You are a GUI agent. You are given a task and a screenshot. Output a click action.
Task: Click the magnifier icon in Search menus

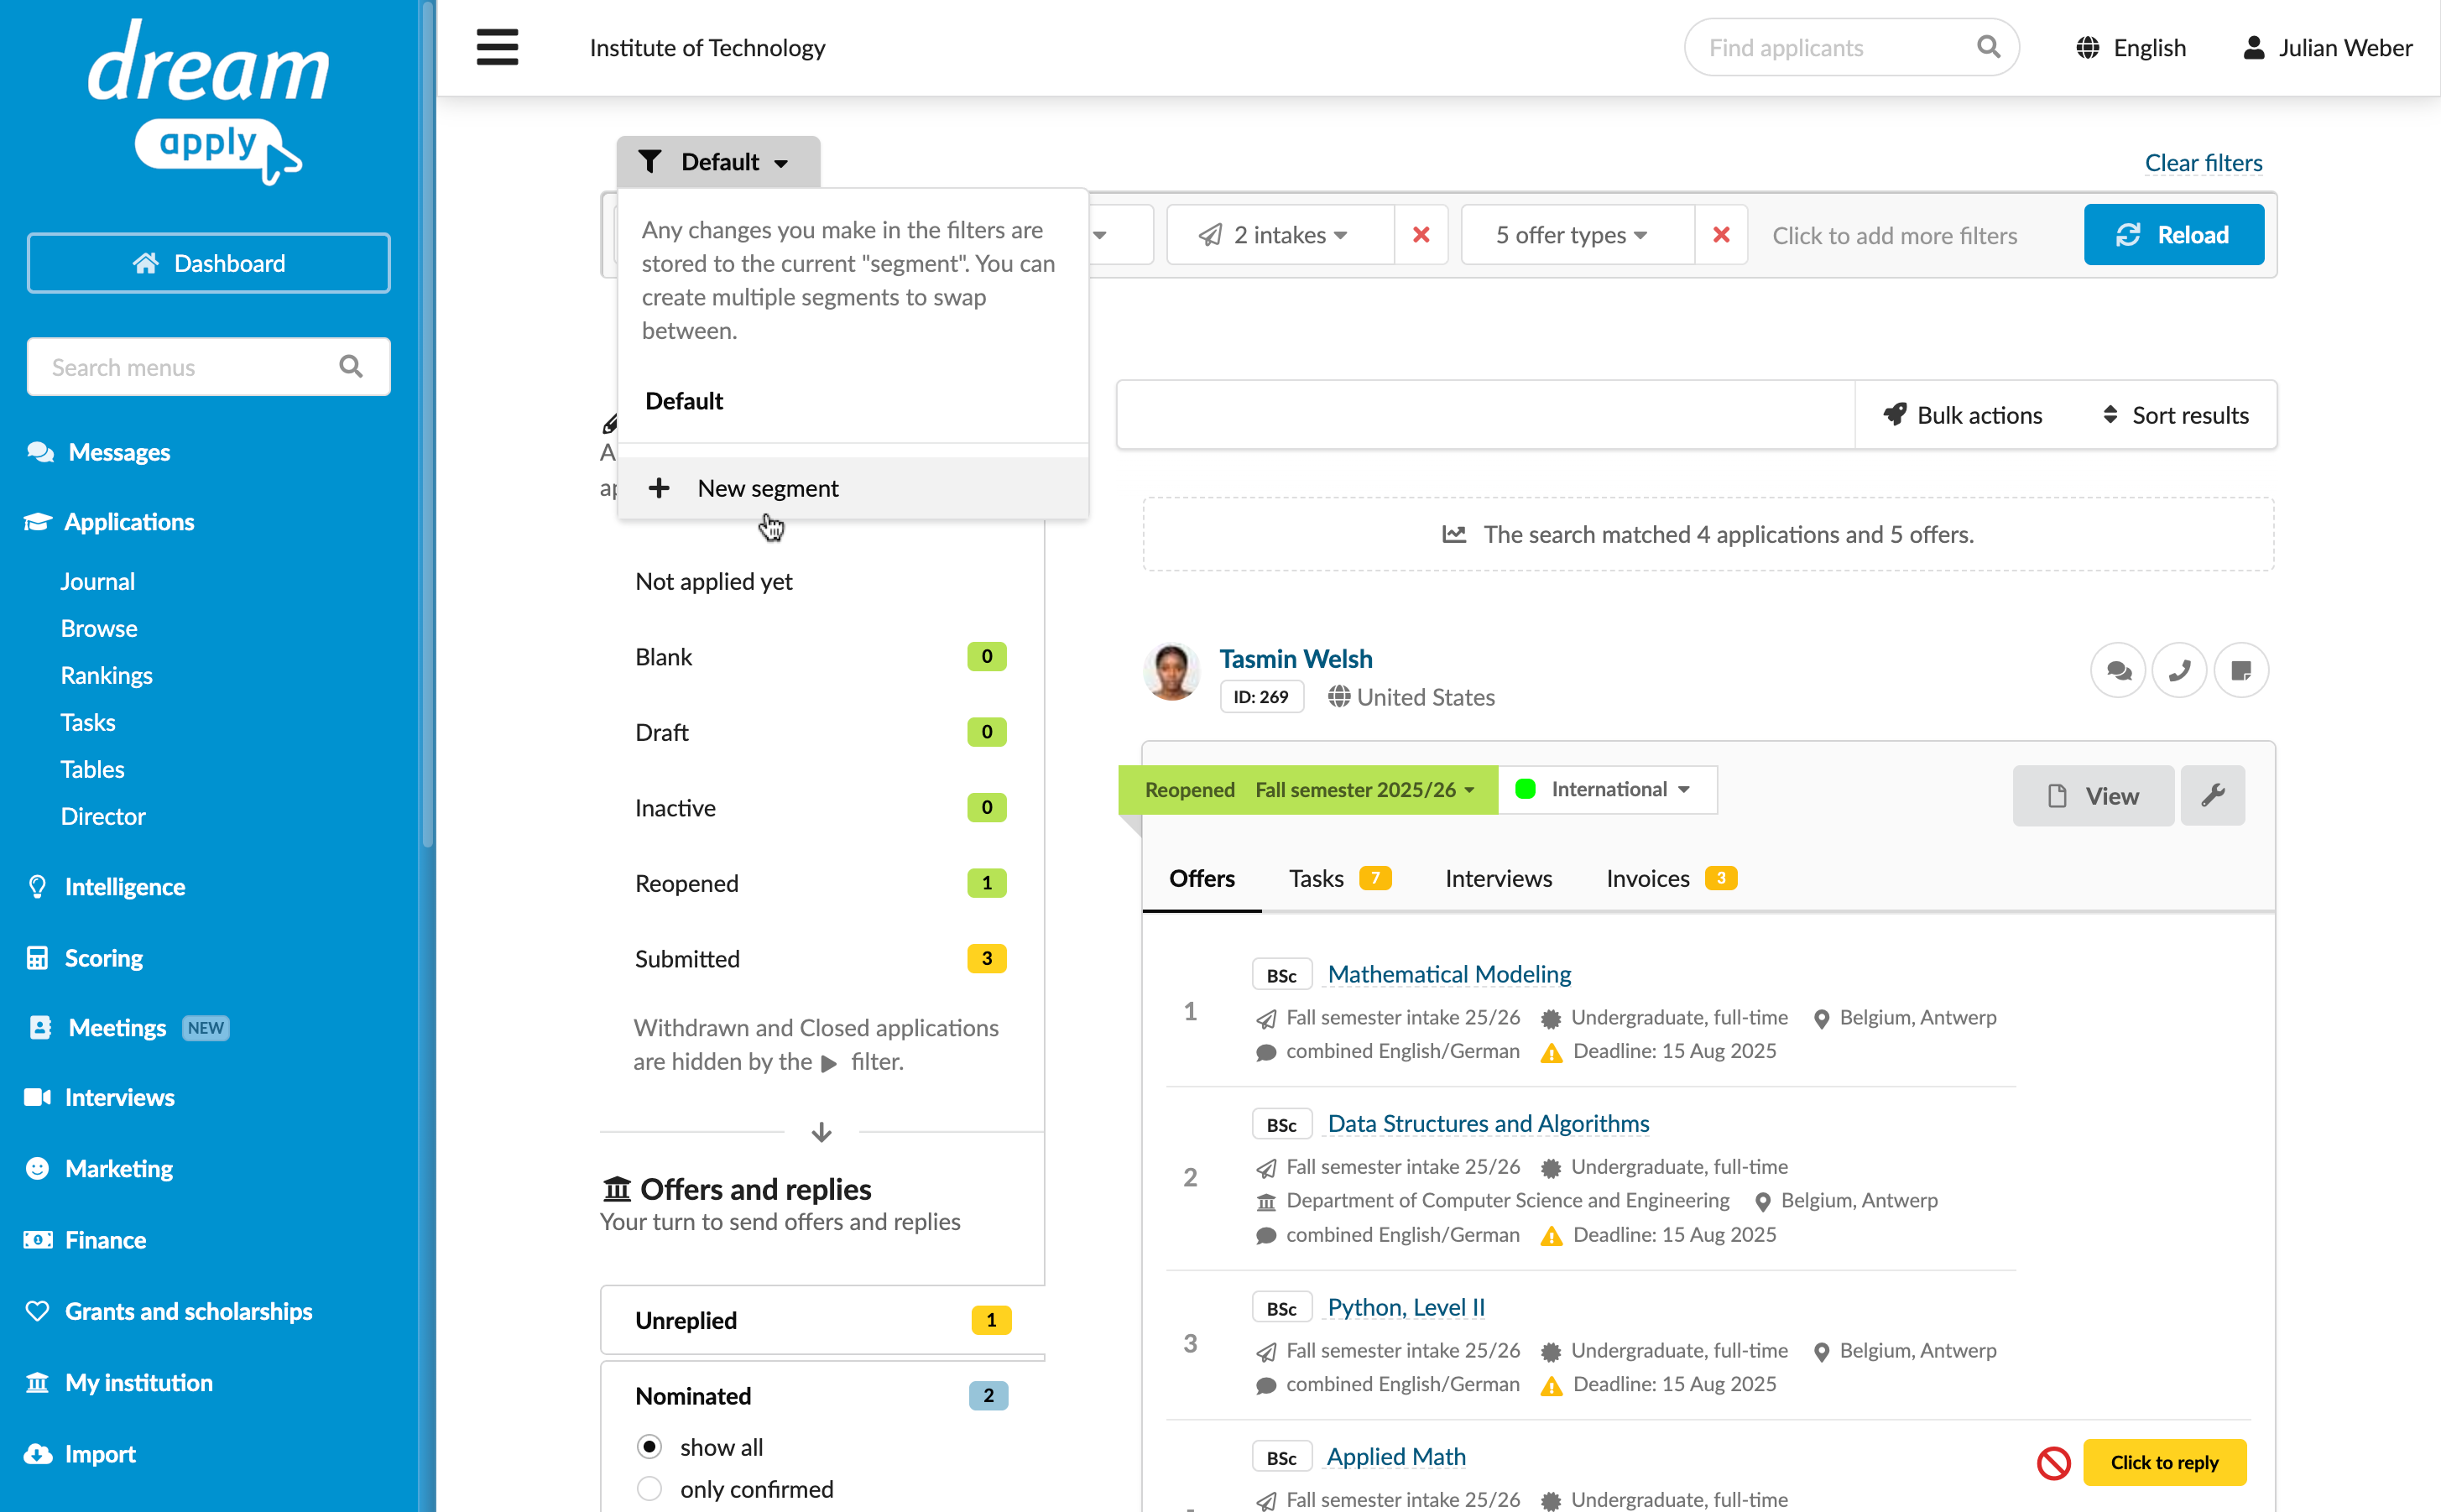(x=351, y=366)
